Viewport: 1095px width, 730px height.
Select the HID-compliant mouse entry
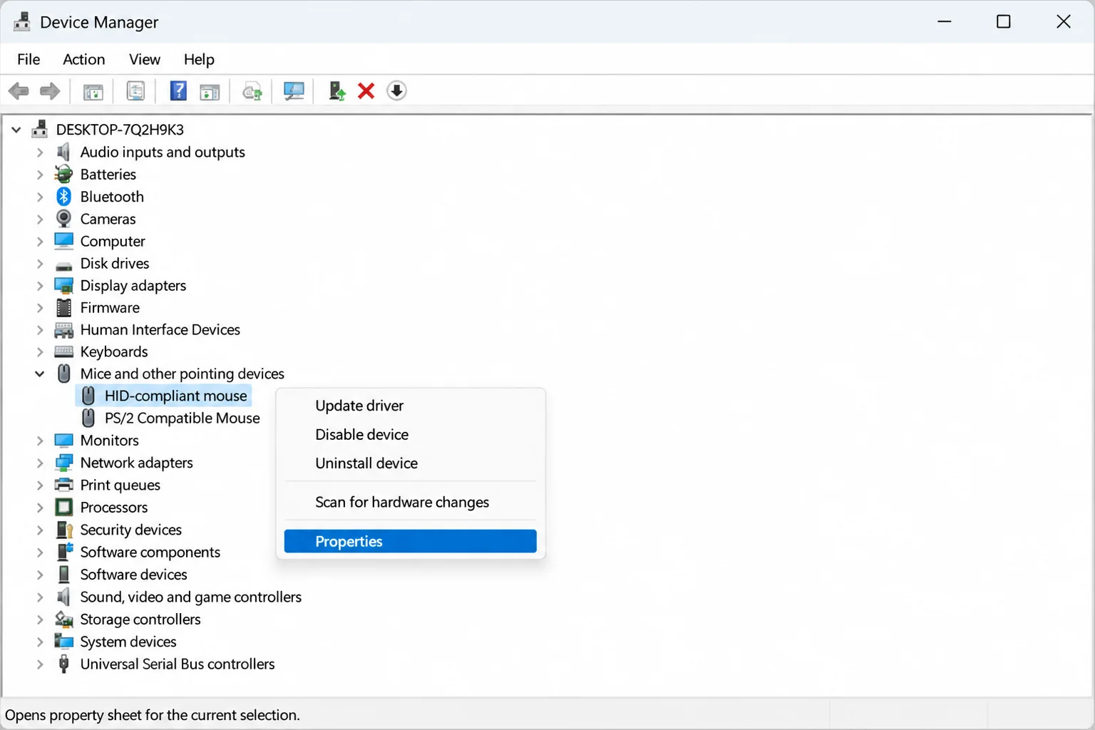tap(163, 396)
